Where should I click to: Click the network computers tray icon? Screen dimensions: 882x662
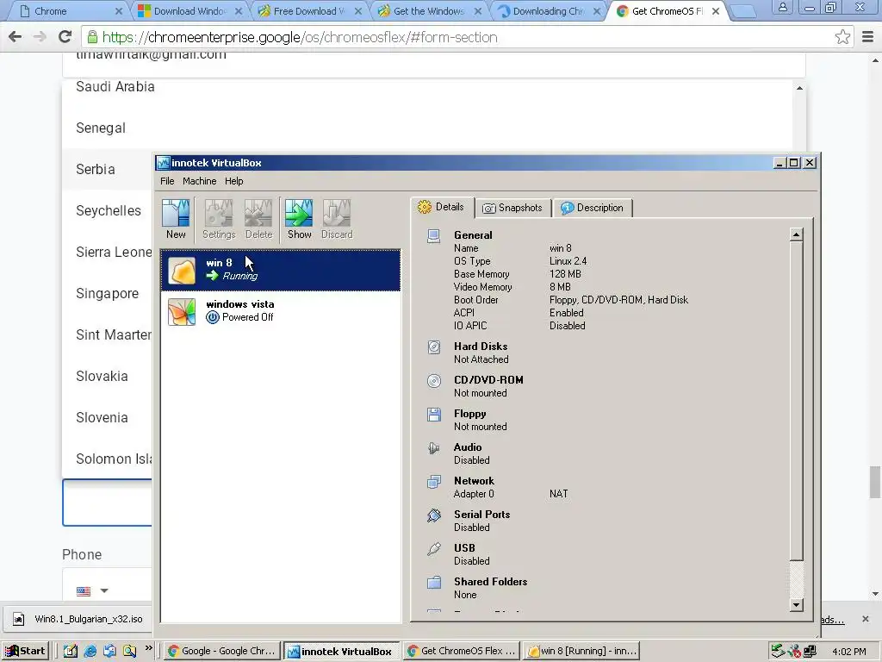(810, 652)
